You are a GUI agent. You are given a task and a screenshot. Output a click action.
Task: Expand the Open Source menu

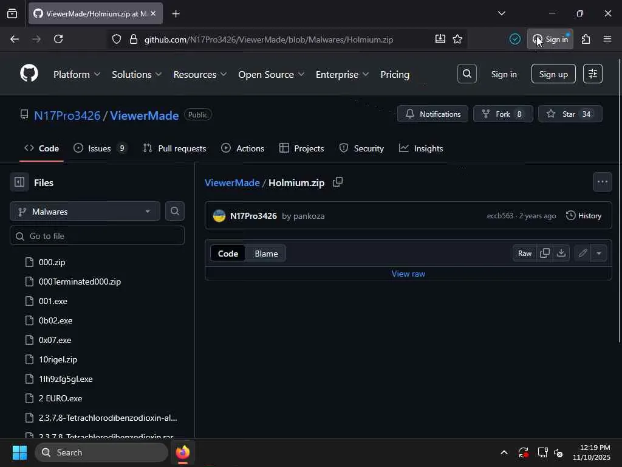271,74
